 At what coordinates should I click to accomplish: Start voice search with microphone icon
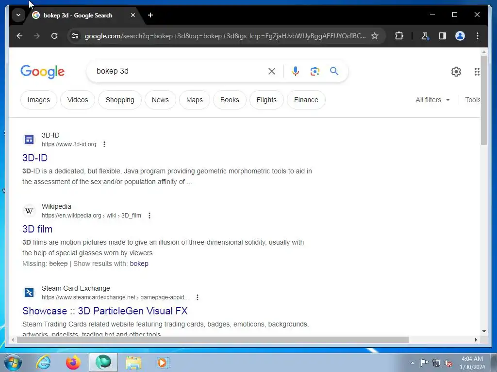click(296, 71)
